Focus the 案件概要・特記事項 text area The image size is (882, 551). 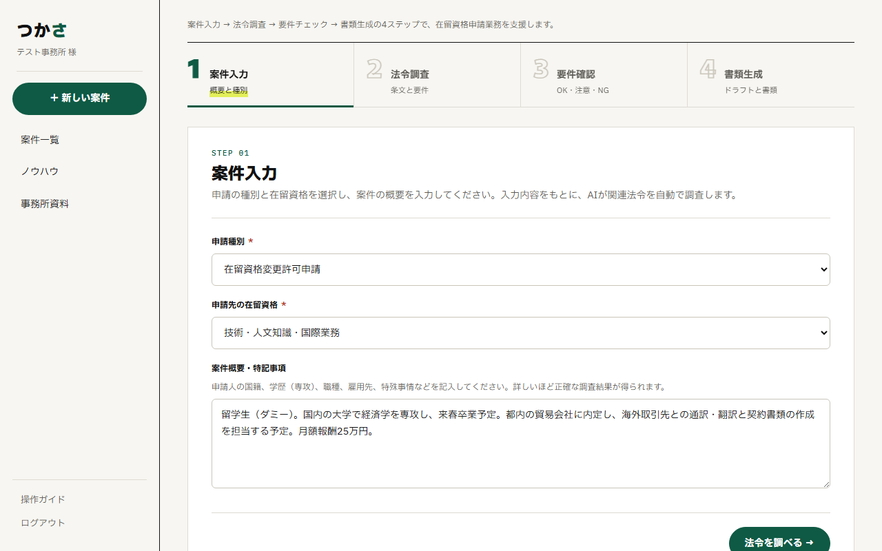521,444
